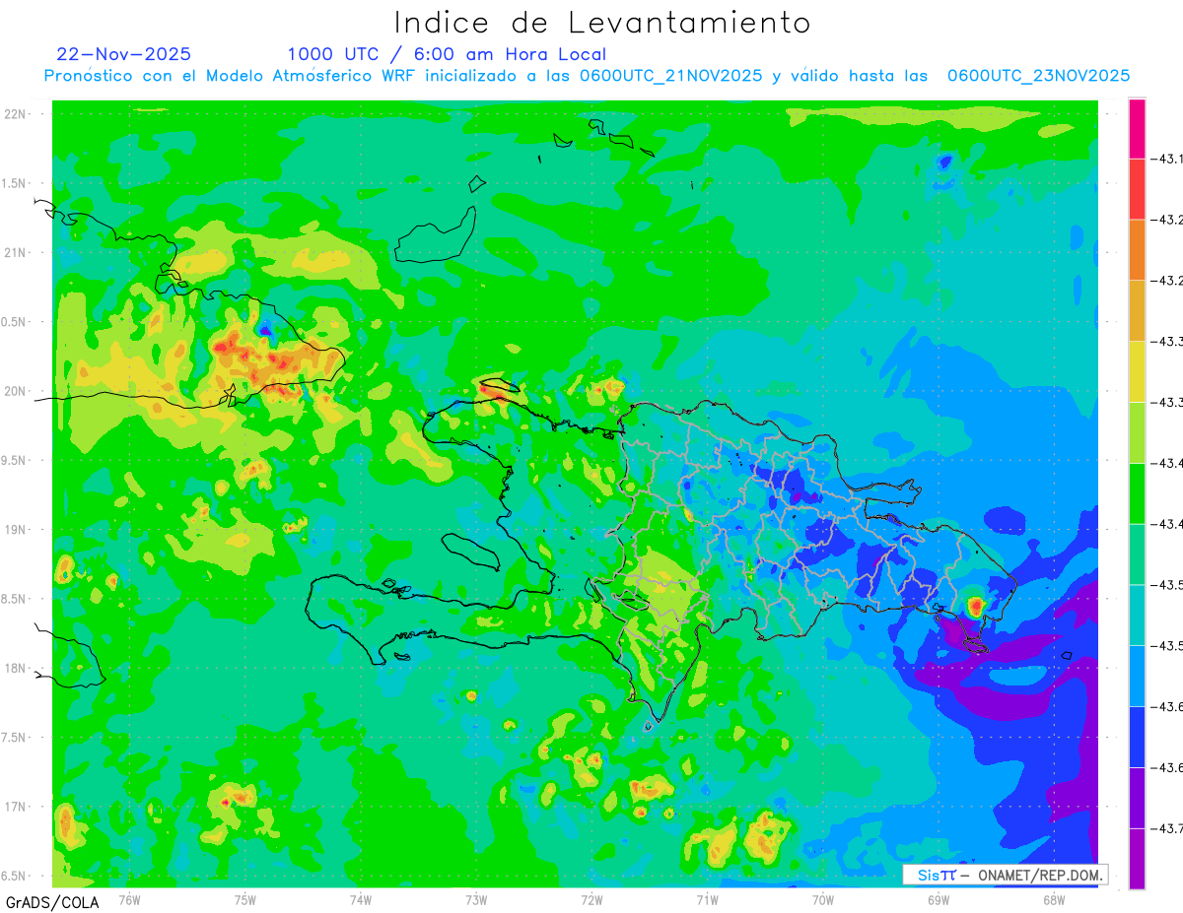
Task: Click the '18N' latitude label
Action: coord(17,668)
